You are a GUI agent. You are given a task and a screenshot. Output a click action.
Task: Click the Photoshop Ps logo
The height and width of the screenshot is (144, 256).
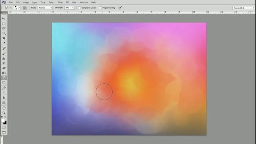(4, 2)
